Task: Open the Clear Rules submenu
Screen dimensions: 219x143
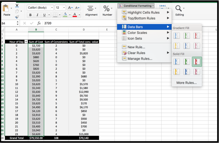Action: [x=144, y=53]
